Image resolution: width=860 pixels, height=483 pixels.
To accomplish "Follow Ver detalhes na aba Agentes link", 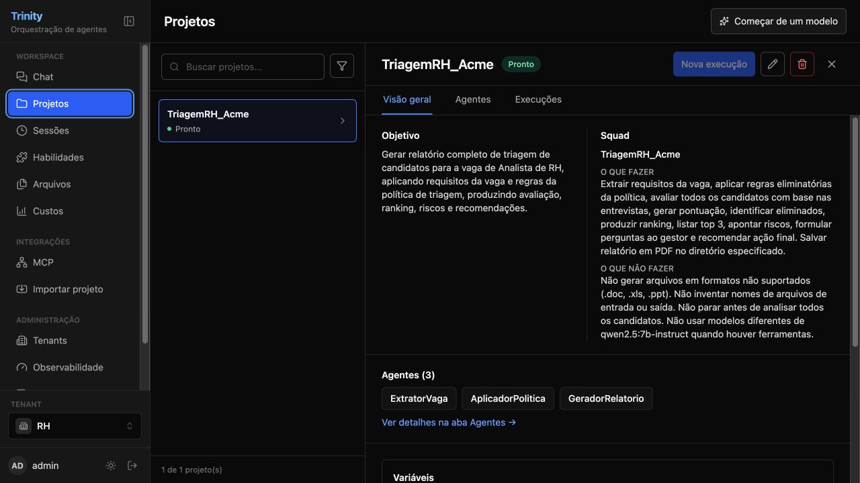I will (449, 423).
